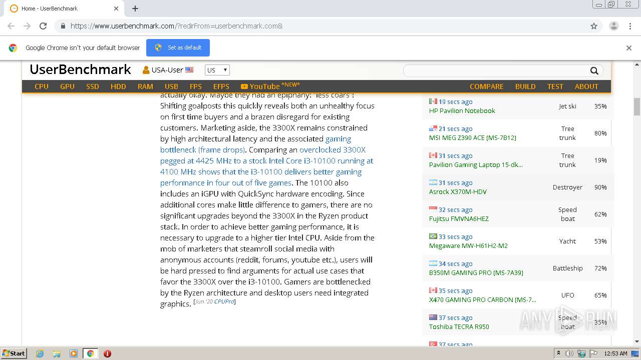Screen dimensions: 641x360
Task: Click into the site search field
Action: coord(496,70)
